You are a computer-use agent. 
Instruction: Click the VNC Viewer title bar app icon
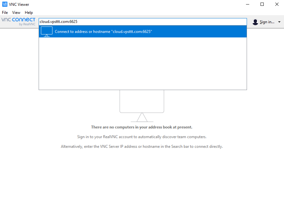pyautogui.click(x=5, y=4)
